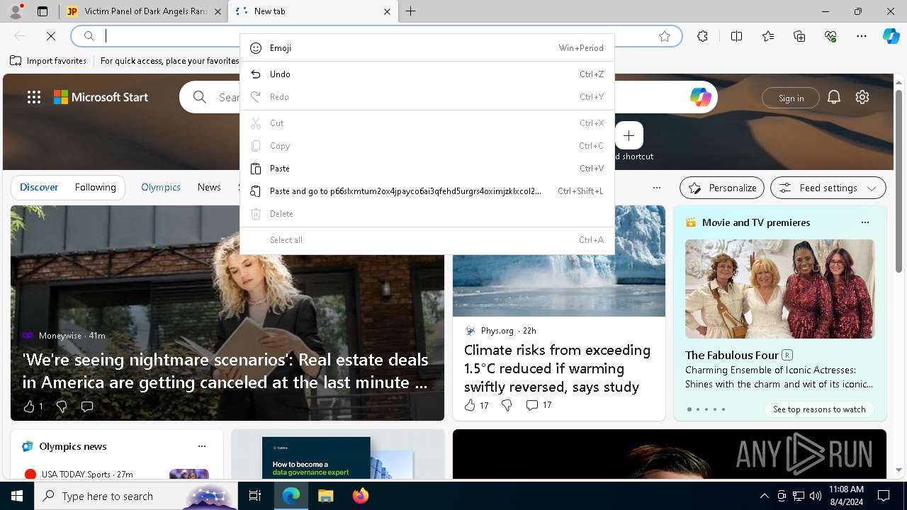
Task: Open Browser essentials heart icon
Action: pos(830,36)
